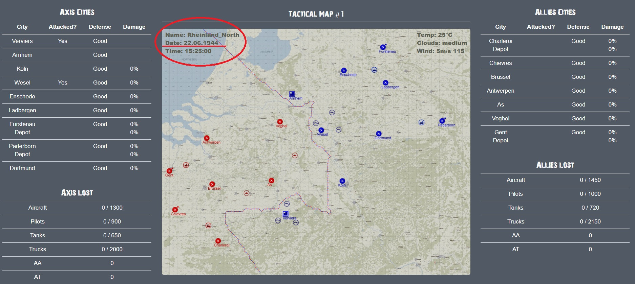635x284 pixels.
Task: Select the Koln blue marker on map
Action: 342,181
